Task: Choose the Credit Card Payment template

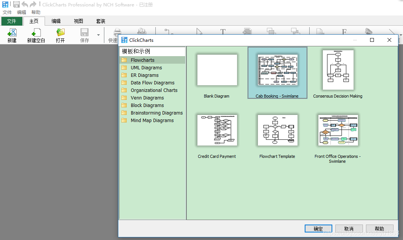Action: [x=217, y=130]
